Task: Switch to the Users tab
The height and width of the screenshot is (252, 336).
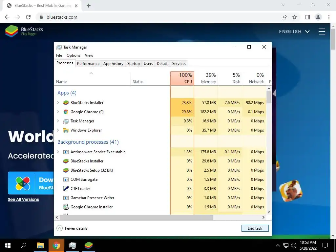Action: [x=148, y=64]
